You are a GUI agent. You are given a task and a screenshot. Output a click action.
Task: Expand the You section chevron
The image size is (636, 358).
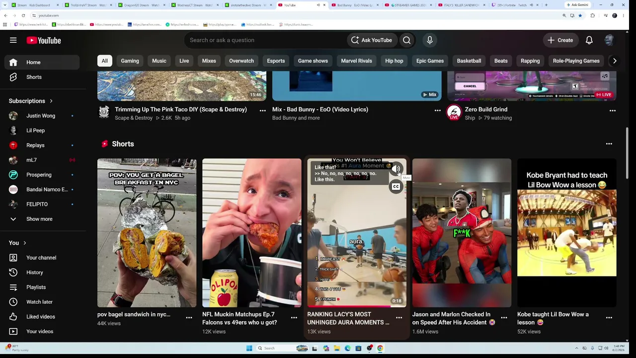coord(24,243)
